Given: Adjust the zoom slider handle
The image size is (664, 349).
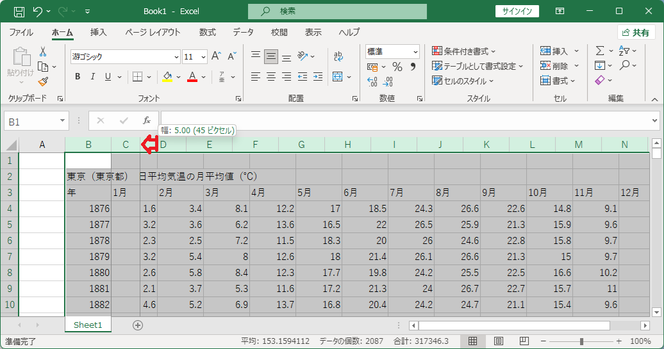Looking at the screenshot, I should pos(581,341).
